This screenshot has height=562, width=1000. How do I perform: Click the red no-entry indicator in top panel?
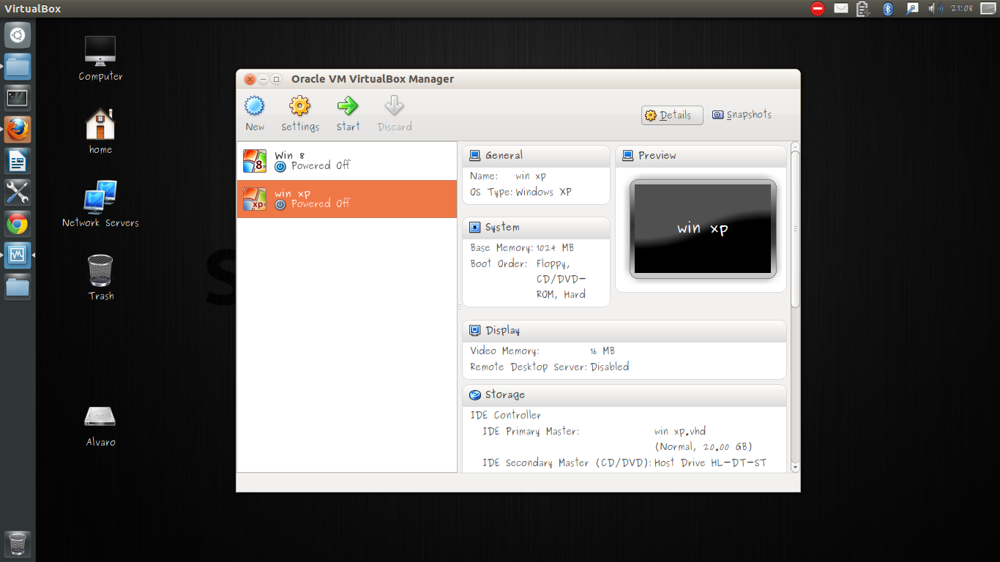click(818, 9)
